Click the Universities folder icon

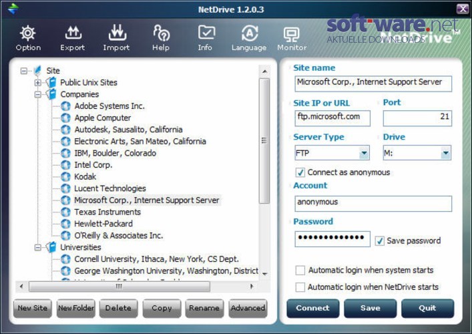51,247
